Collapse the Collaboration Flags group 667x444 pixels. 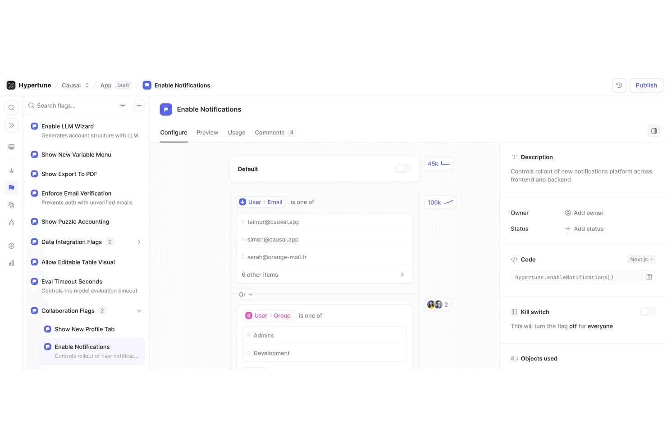tap(139, 311)
